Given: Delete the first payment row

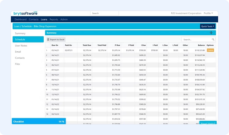Looking at the screenshot, I should (210, 50).
